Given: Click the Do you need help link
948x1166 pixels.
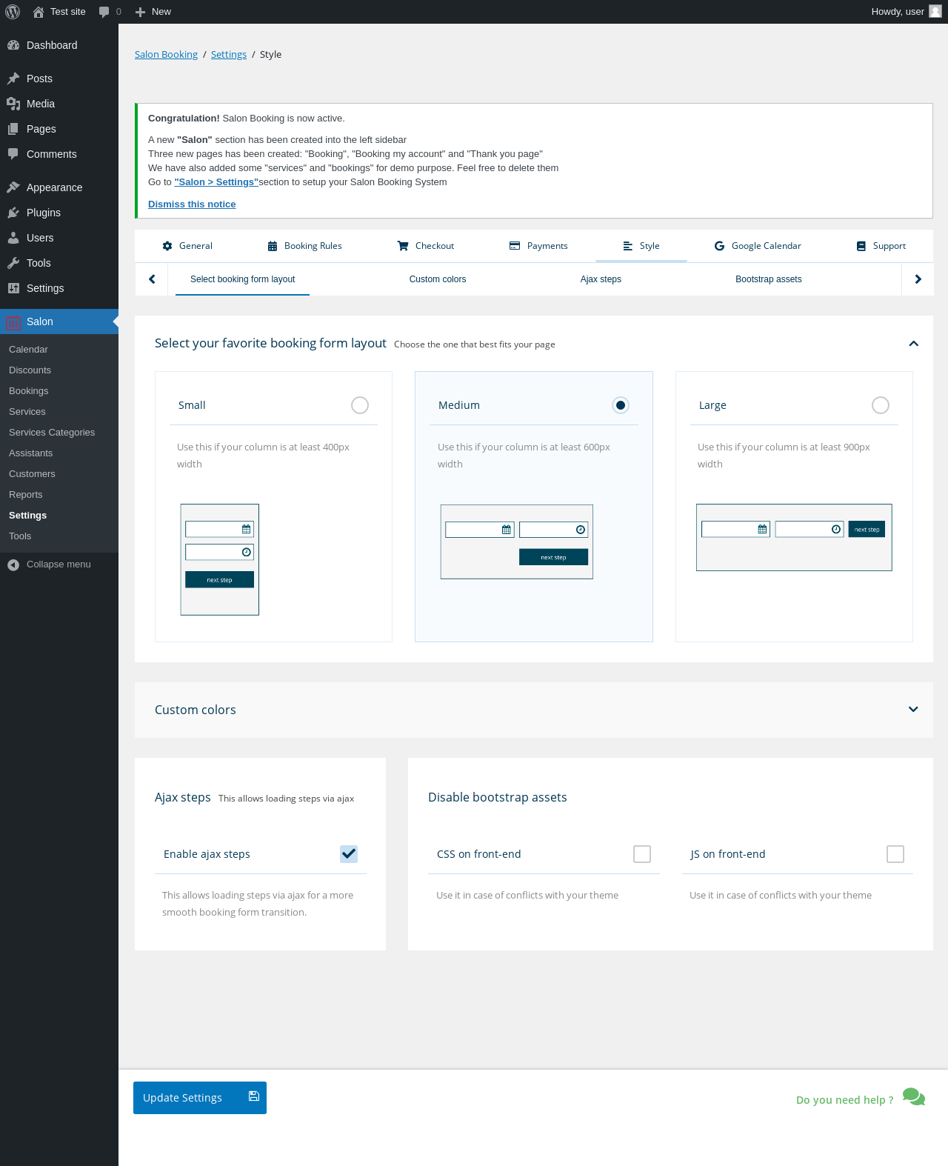Looking at the screenshot, I should [845, 1100].
